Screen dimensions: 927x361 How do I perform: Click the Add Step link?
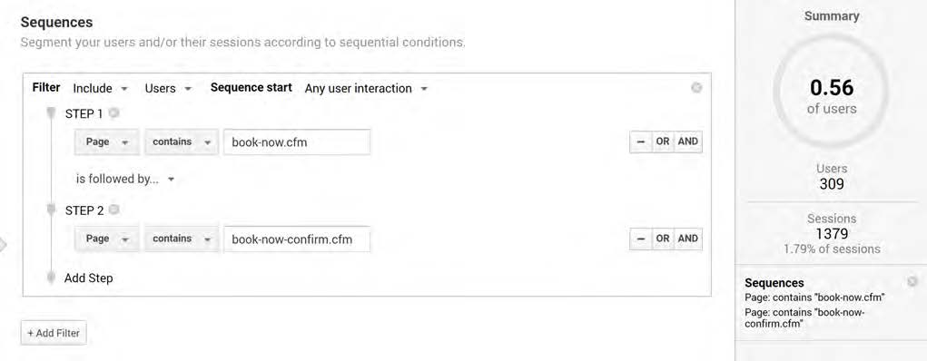point(89,278)
